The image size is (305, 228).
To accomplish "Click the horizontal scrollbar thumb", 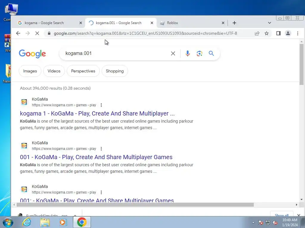I will pos(135,205).
